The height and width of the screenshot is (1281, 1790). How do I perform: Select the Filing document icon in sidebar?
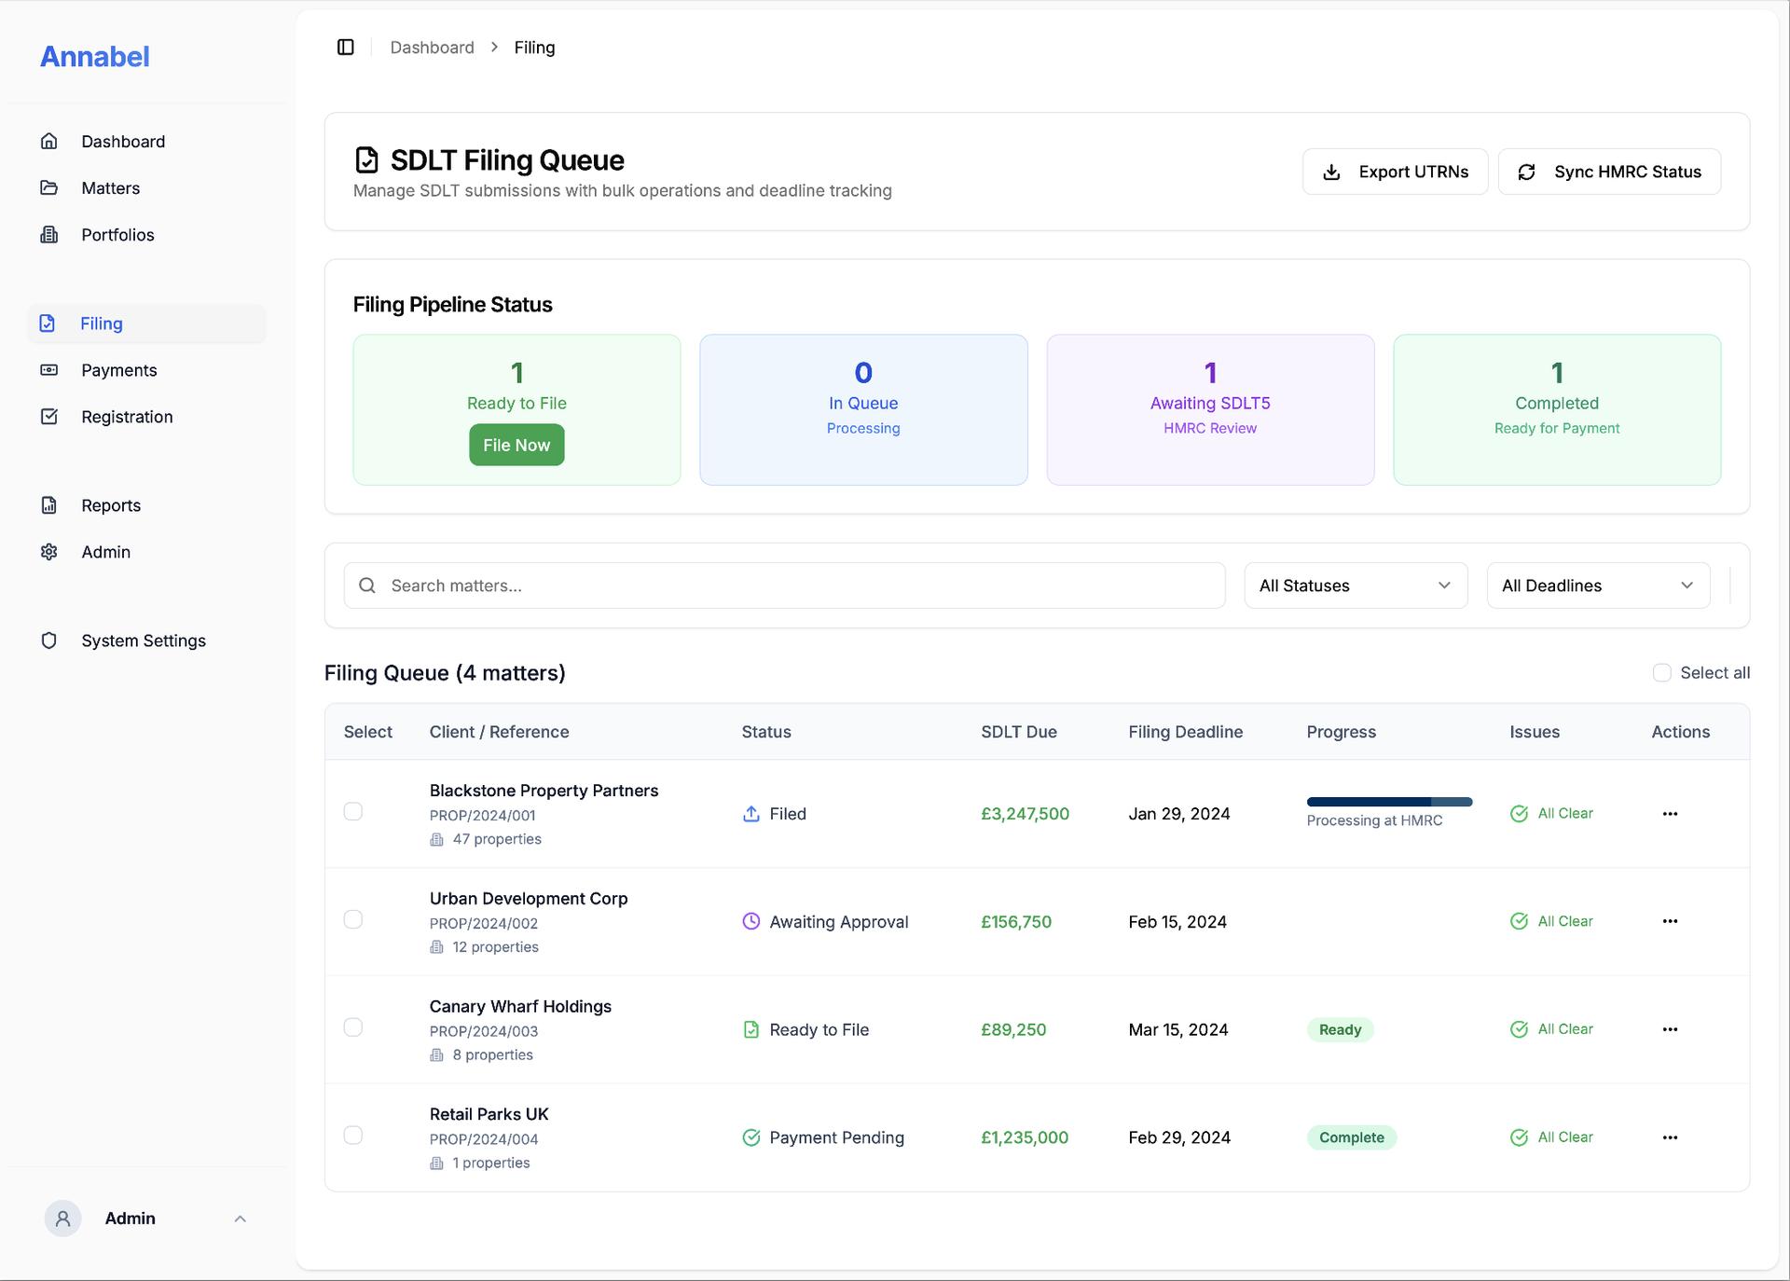pos(49,324)
